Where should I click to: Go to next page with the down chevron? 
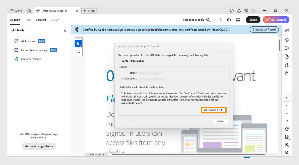287,121
